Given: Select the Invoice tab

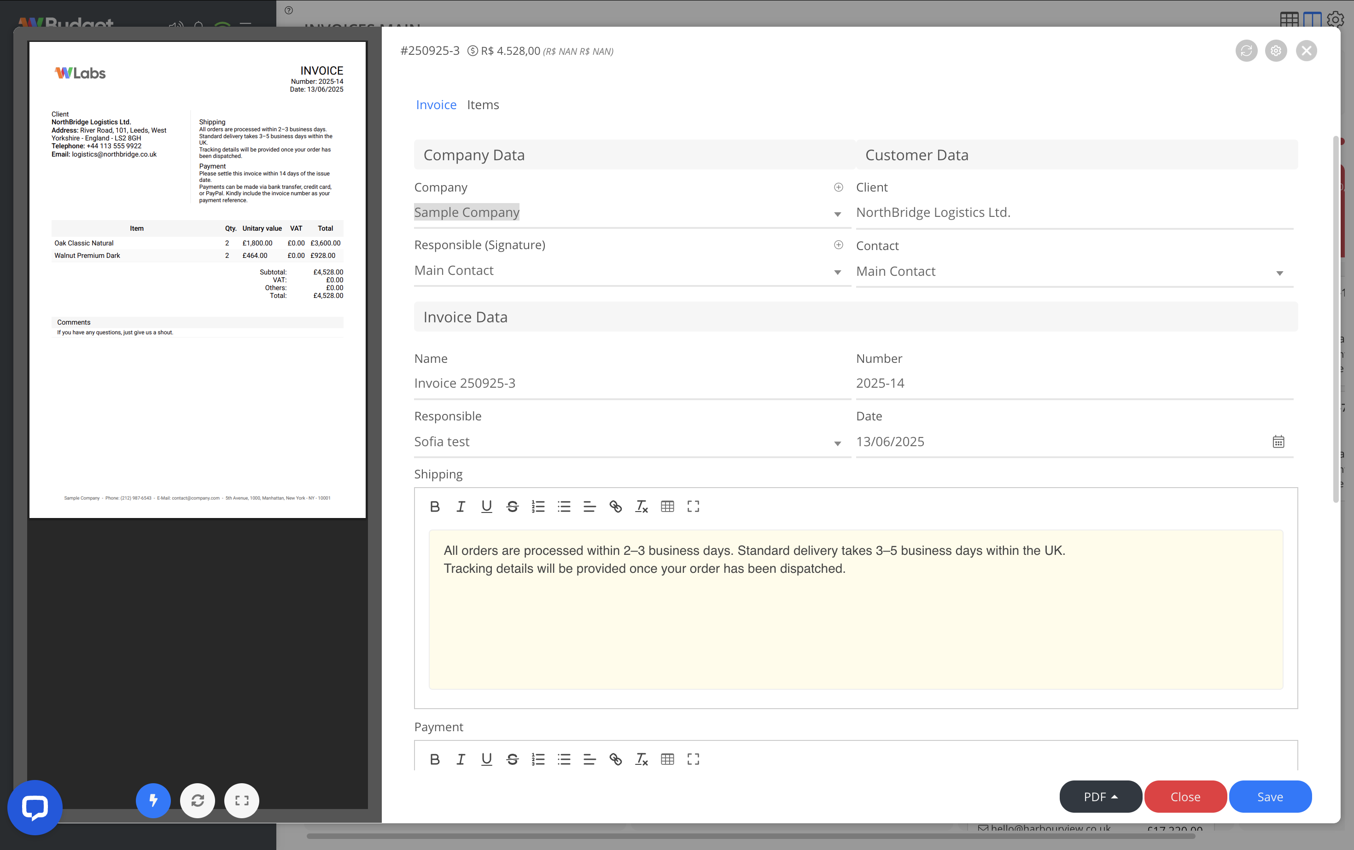Looking at the screenshot, I should [436, 105].
